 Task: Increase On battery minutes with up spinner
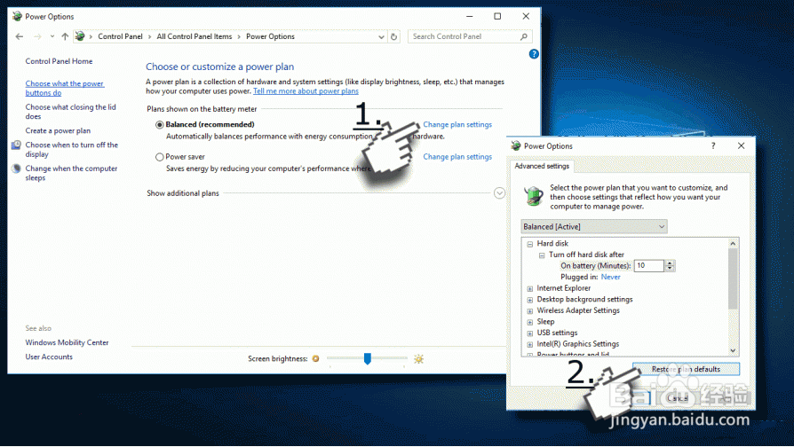click(x=670, y=263)
